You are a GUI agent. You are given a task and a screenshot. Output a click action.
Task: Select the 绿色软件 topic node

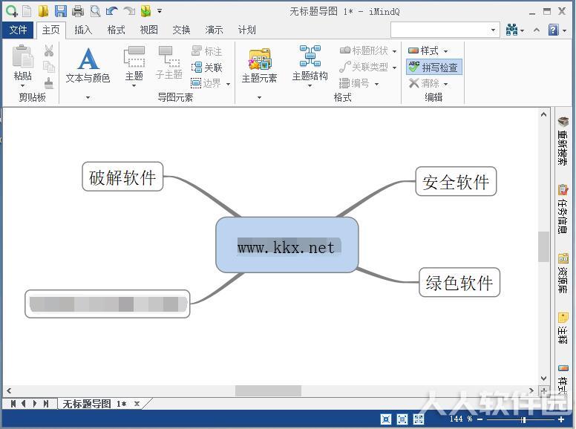(x=459, y=283)
